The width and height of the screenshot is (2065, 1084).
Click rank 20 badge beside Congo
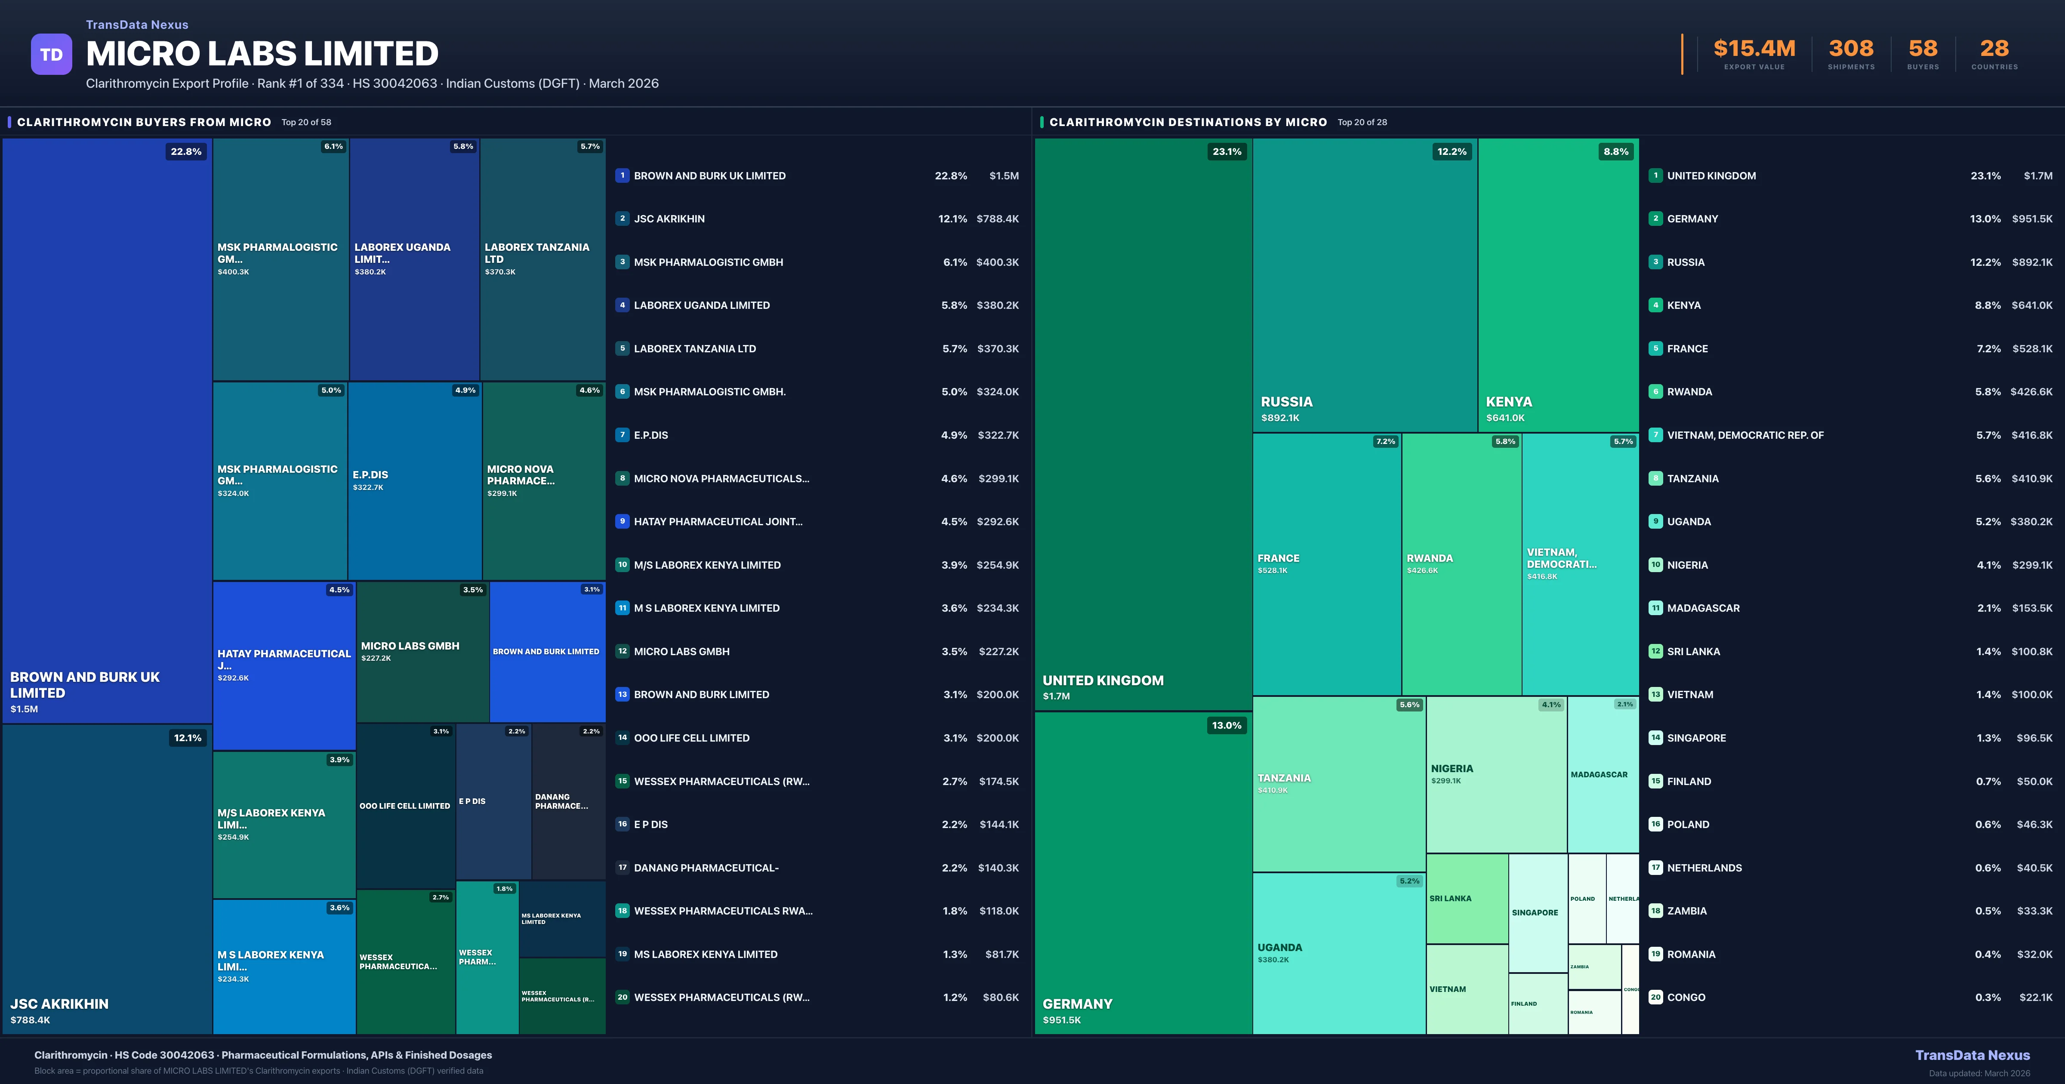[x=1655, y=997]
